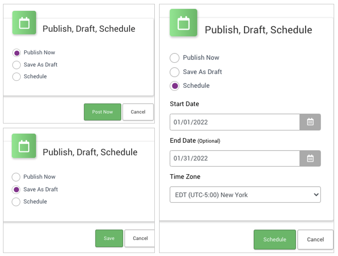Select Schedule radio above the Start Date field

coord(175,86)
